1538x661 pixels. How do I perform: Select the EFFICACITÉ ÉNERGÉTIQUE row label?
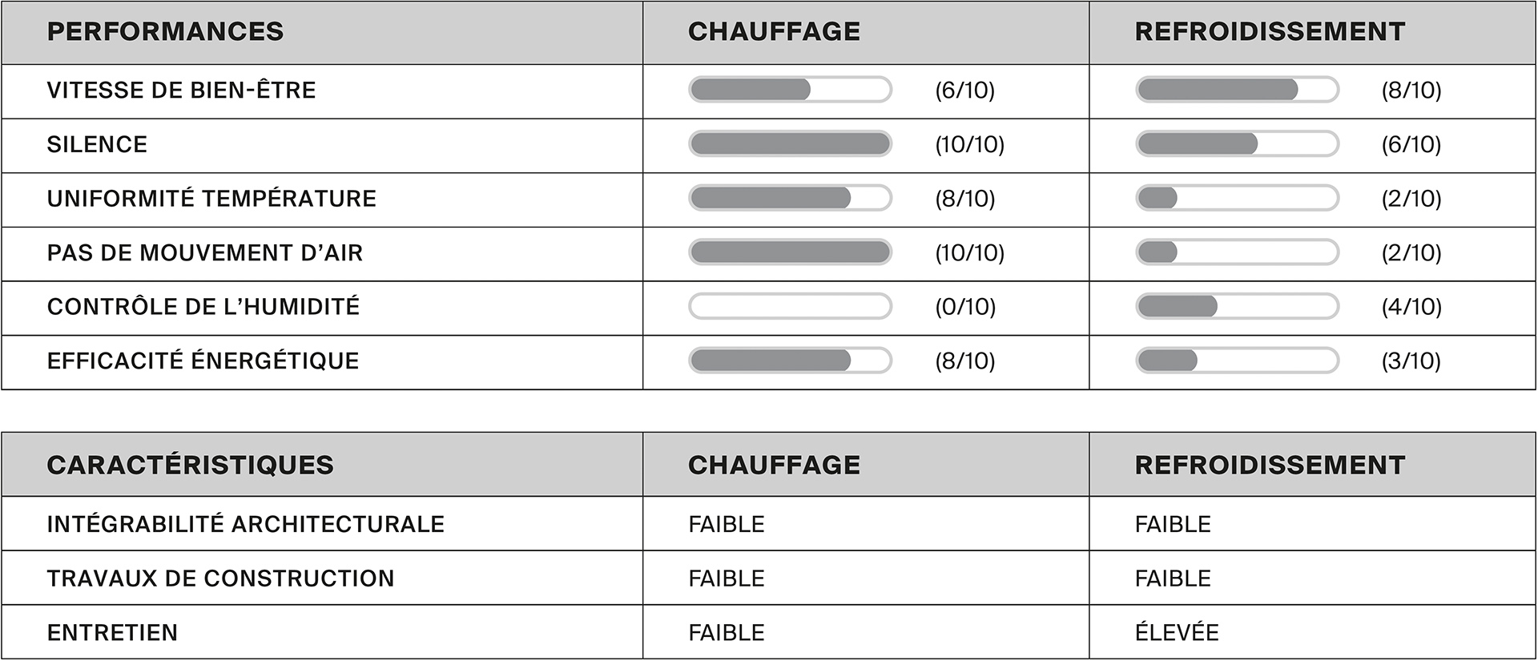point(203,361)
